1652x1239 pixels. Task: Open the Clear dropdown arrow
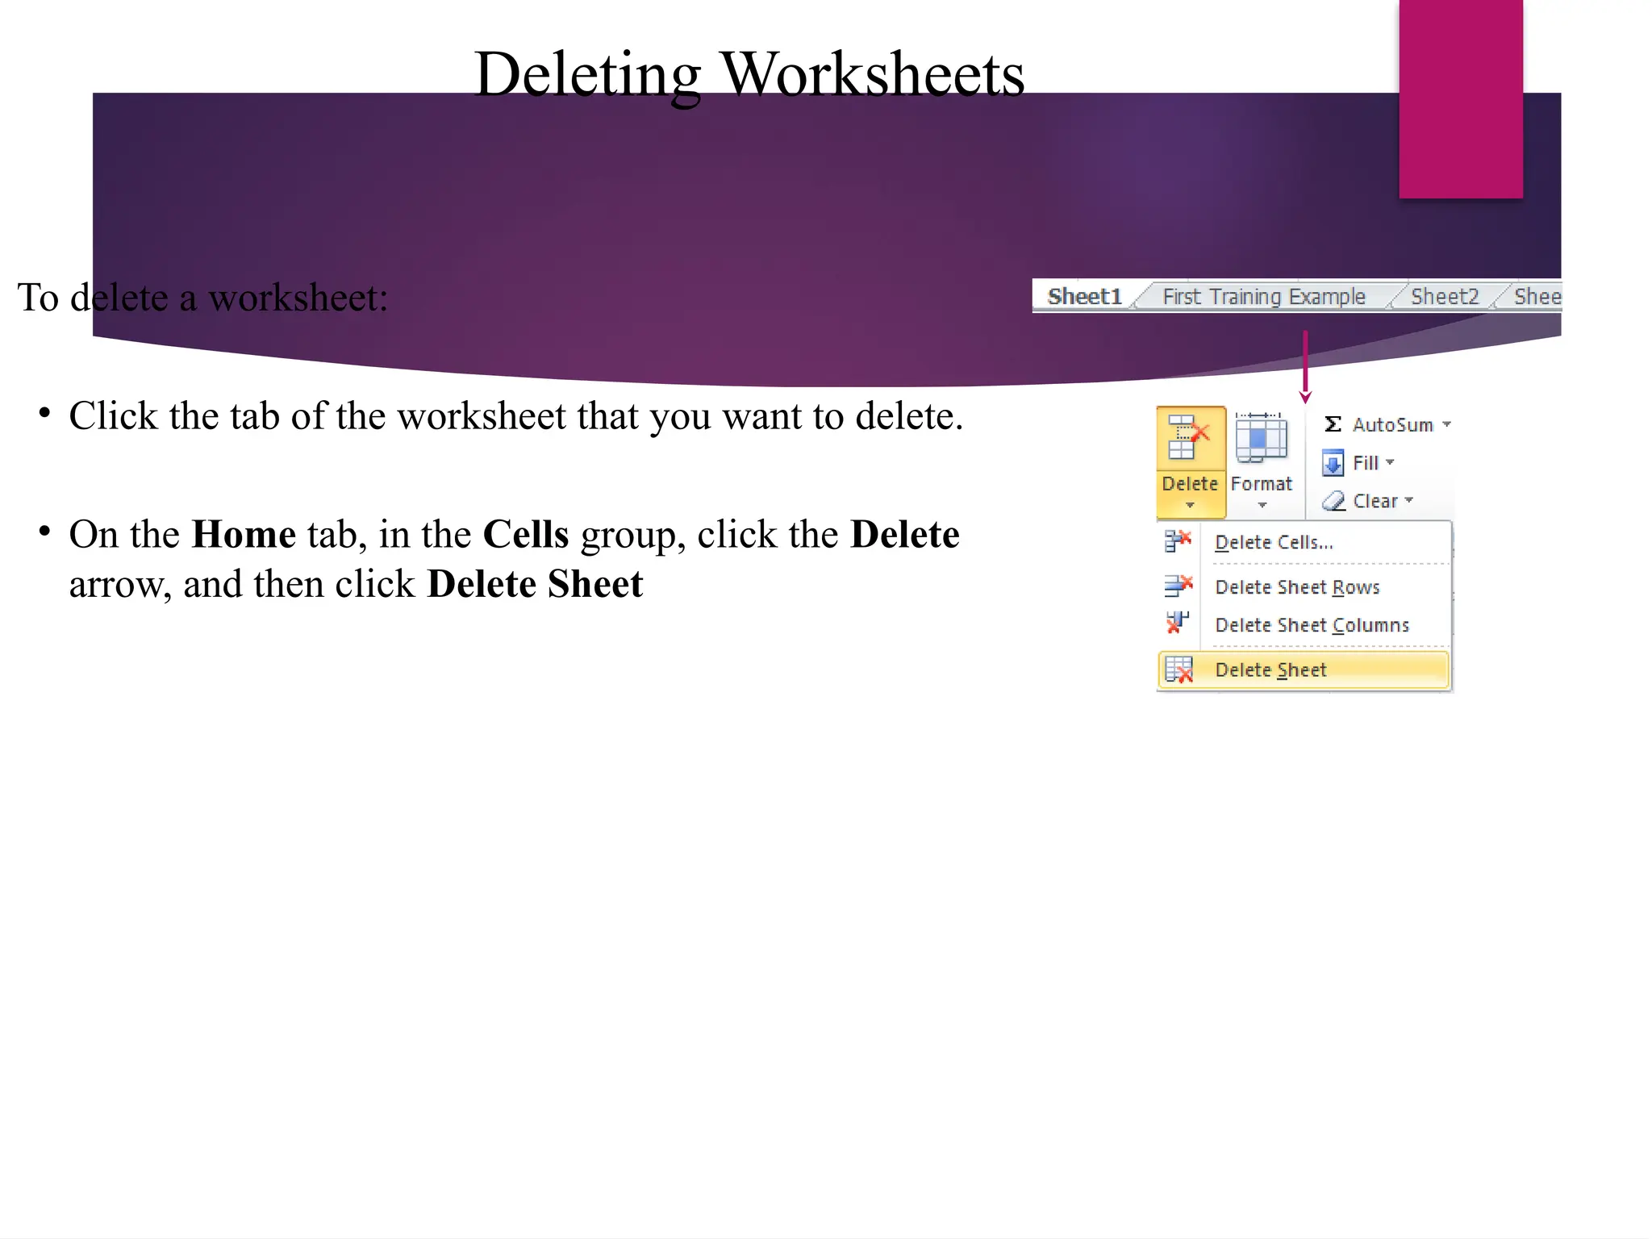(x=1409, y=501)
